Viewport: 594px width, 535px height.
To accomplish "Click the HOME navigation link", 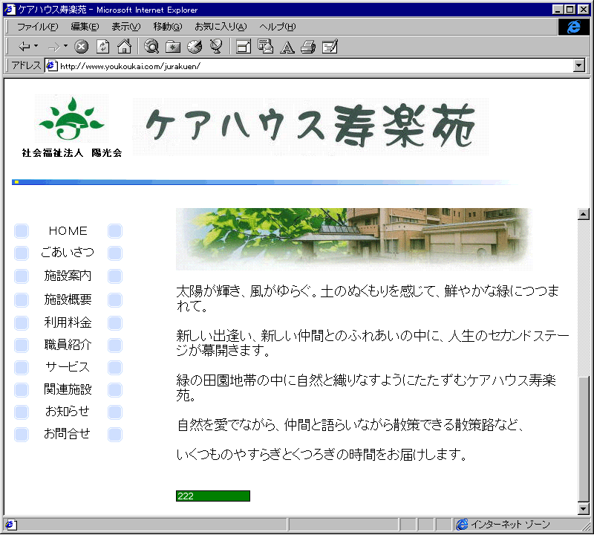I will [68, 230].
